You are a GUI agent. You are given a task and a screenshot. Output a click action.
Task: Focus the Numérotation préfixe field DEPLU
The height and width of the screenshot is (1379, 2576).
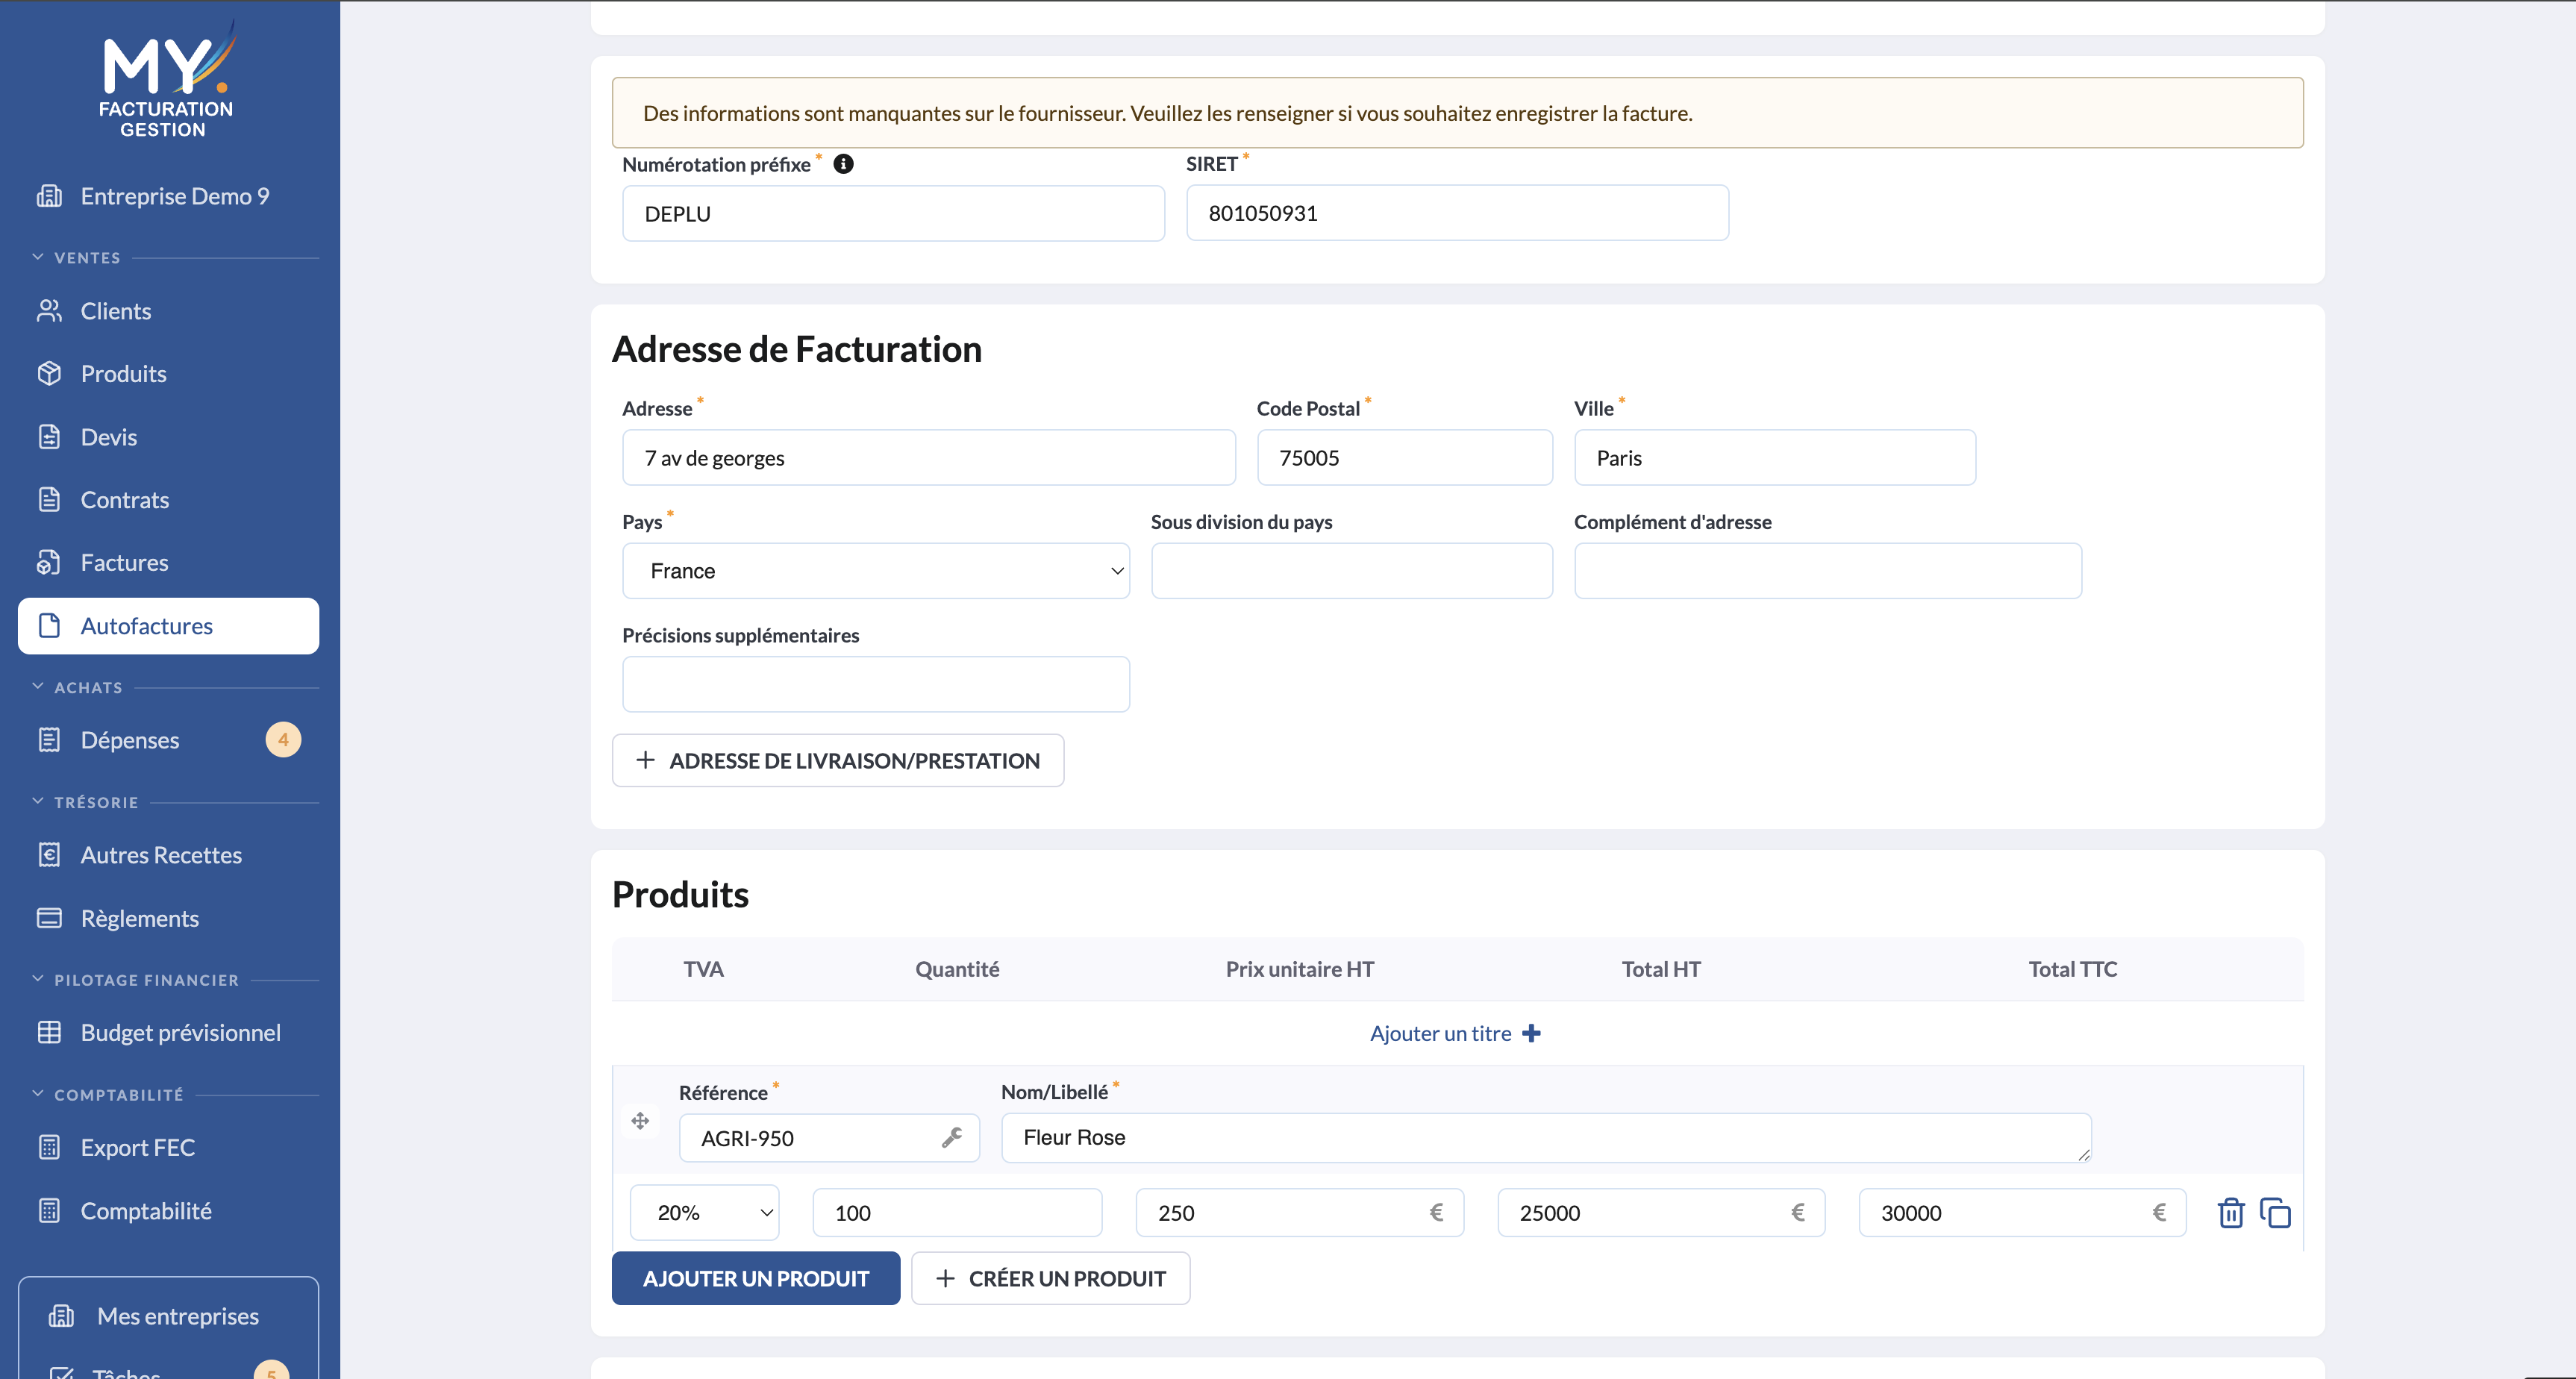893,213
